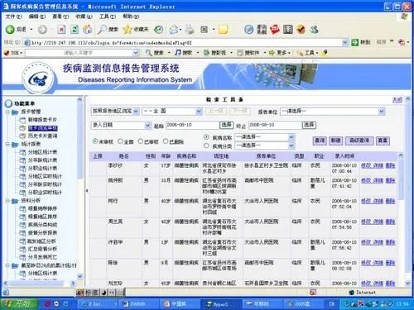
Task: Click the music note search icon
Action: click(x=178, y=52)
